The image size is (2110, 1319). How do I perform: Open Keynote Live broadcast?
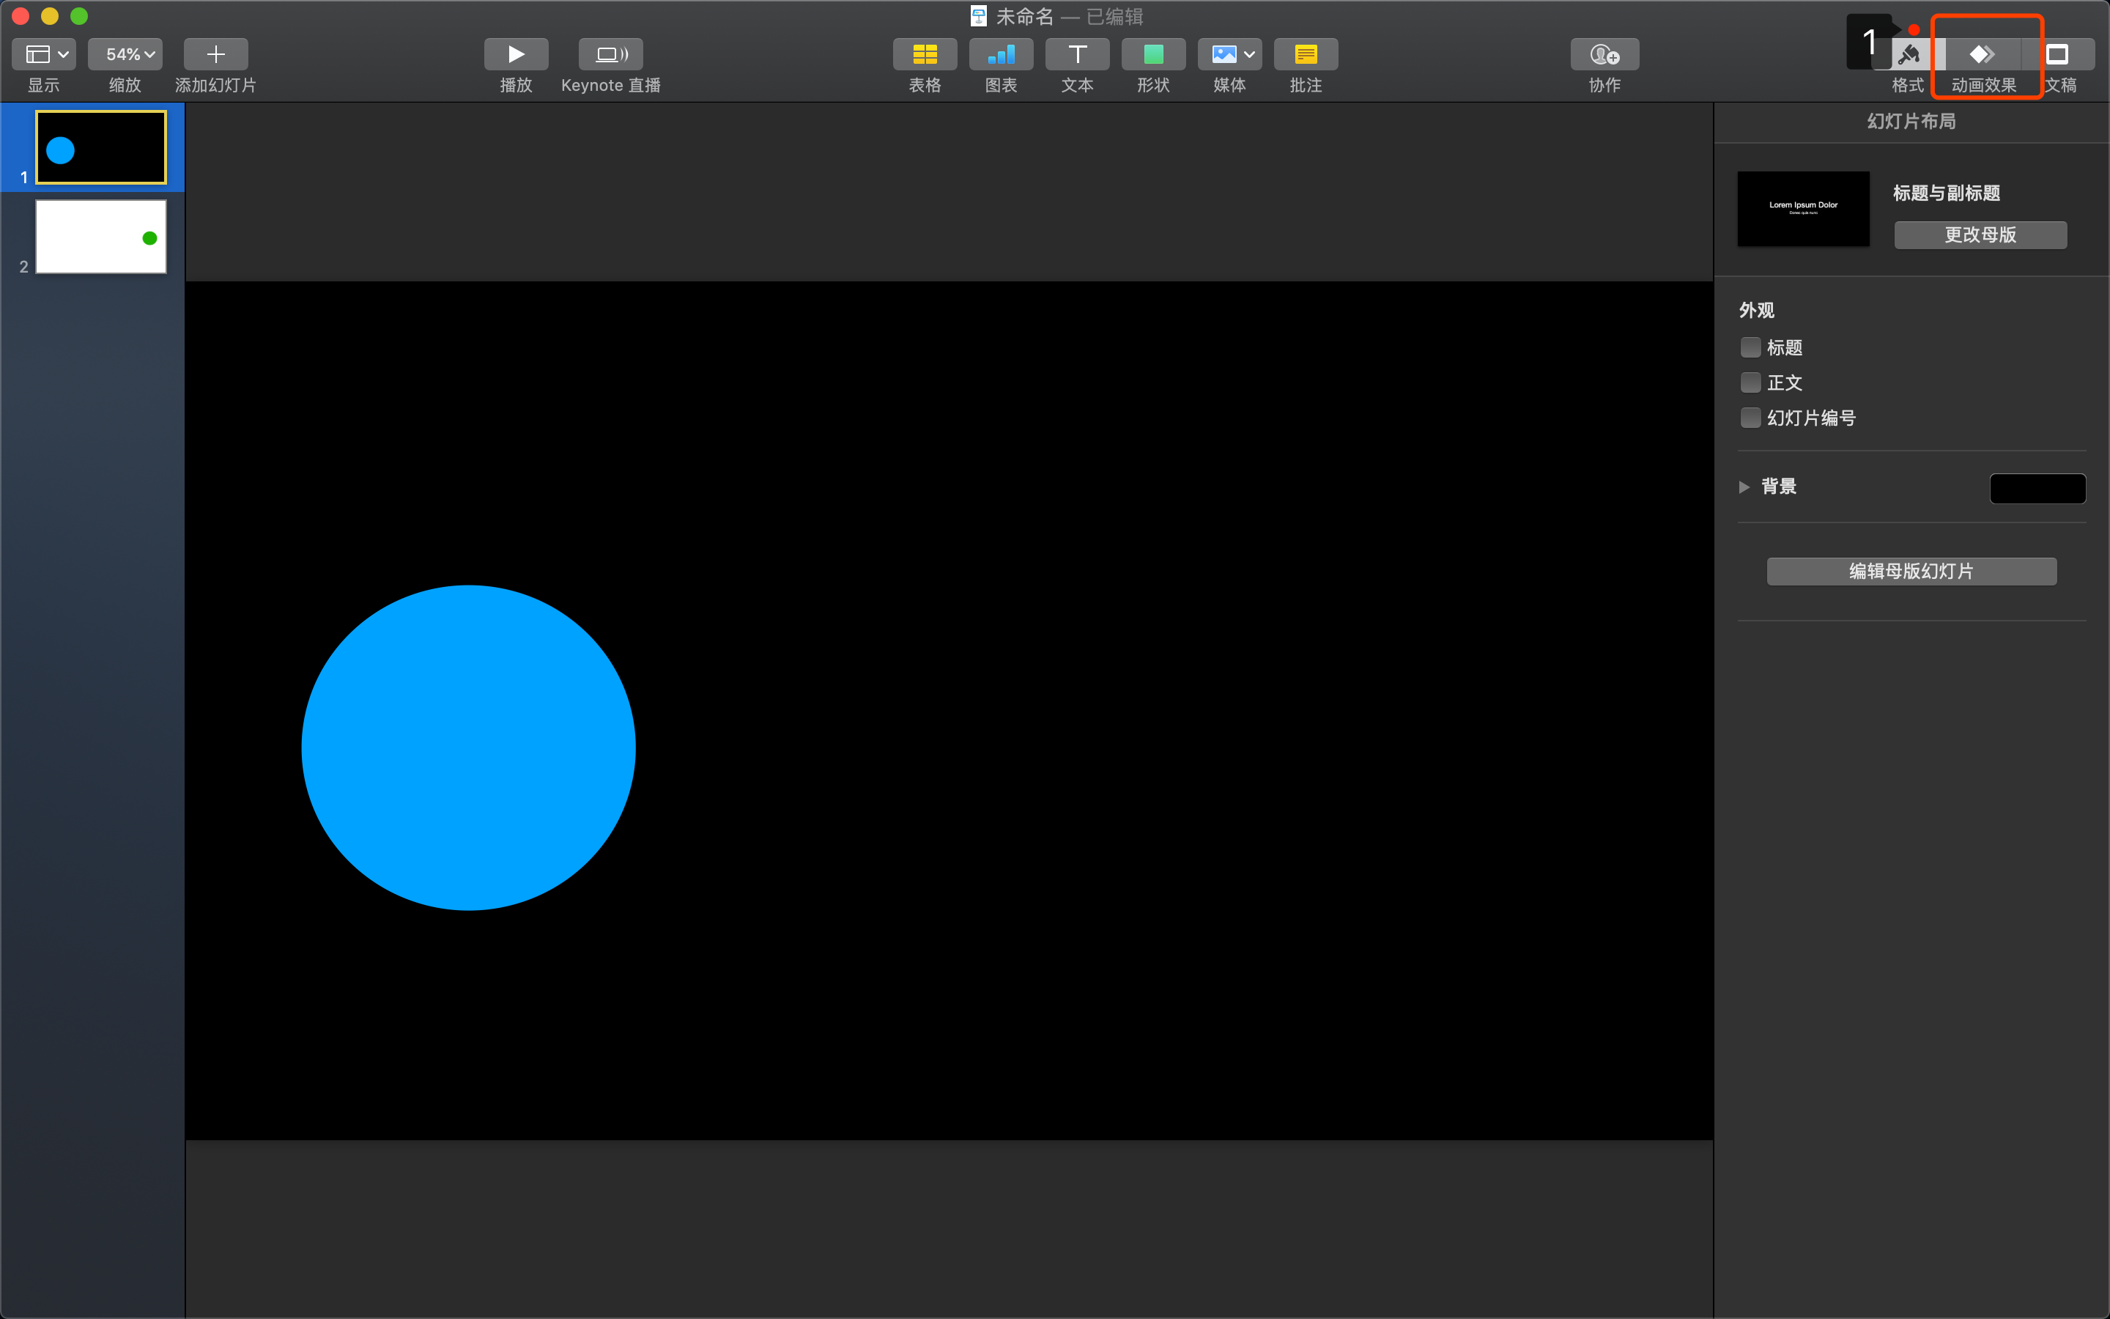(x=610, y=54)
